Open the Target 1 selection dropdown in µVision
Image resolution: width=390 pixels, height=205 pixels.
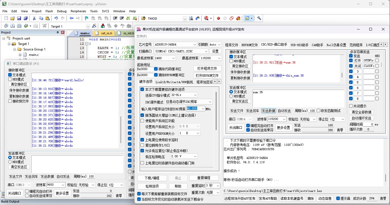click(x=88, y=26)
